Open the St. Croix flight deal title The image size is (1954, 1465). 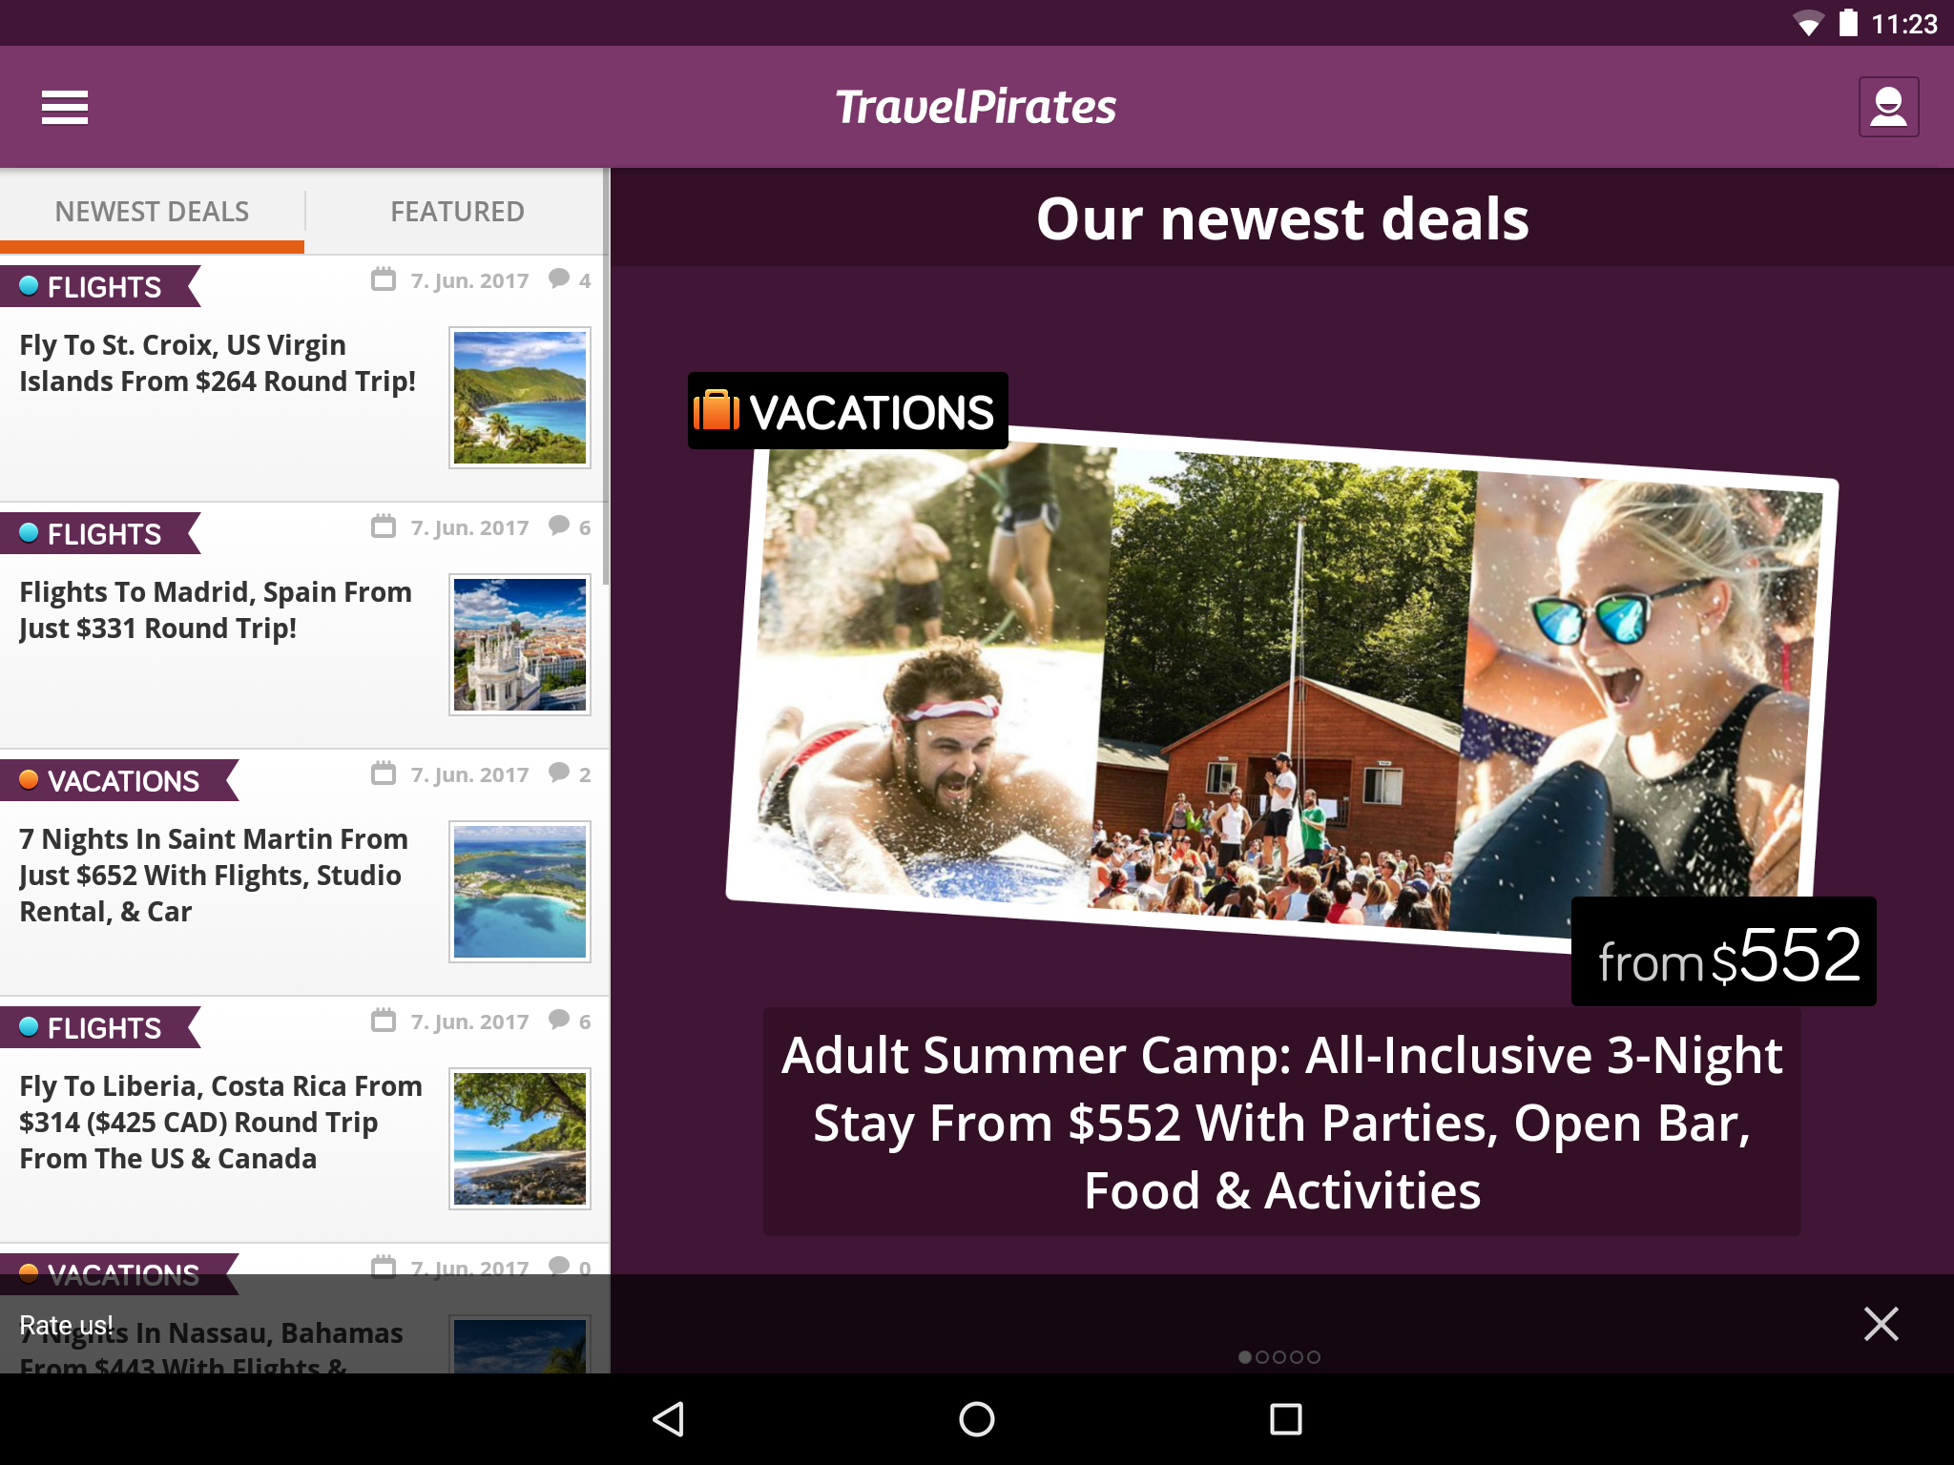coord(218,363)
